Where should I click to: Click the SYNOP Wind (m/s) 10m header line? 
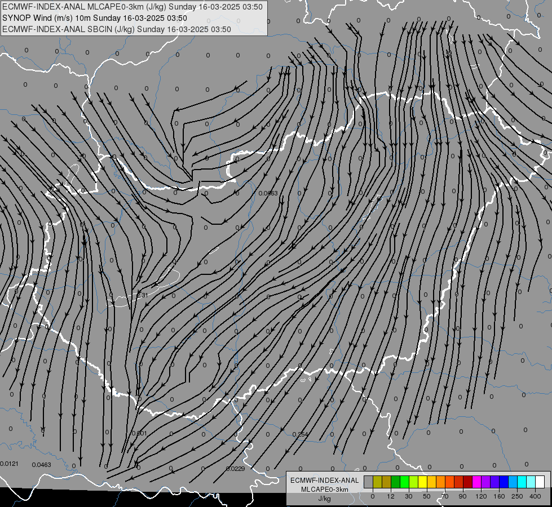pyautogui.click(x=95, y=18)
